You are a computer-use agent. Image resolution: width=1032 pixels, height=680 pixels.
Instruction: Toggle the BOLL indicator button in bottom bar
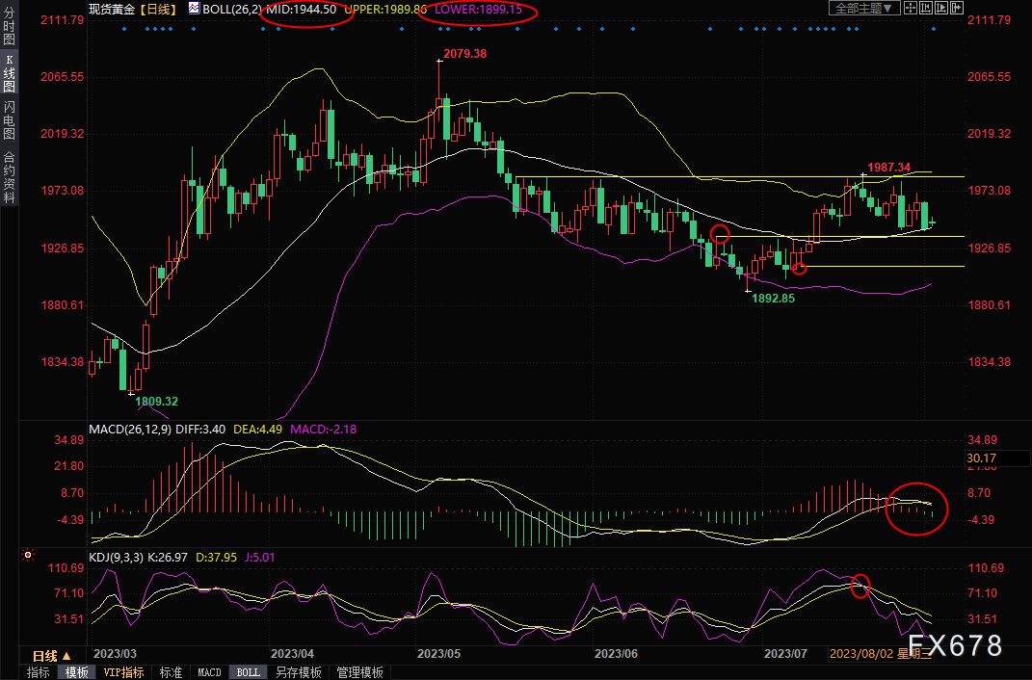coord(248,672)
